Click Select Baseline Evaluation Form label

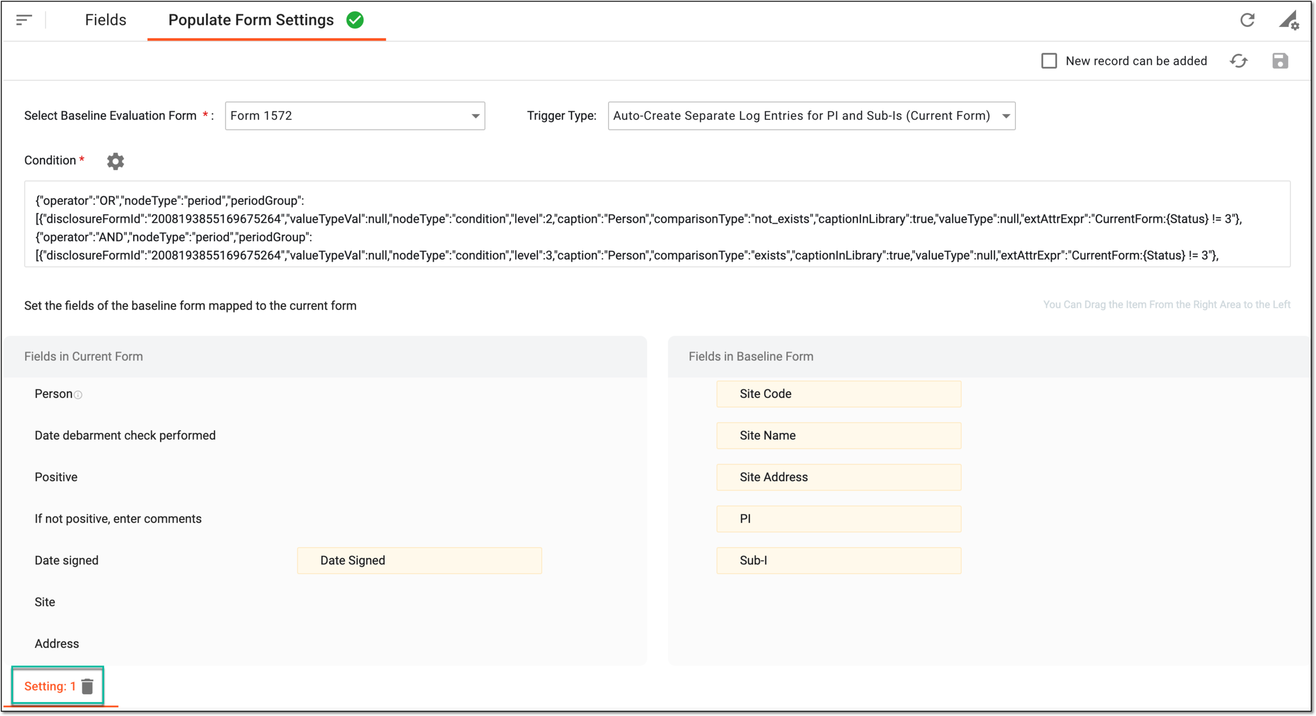point(110,116)
